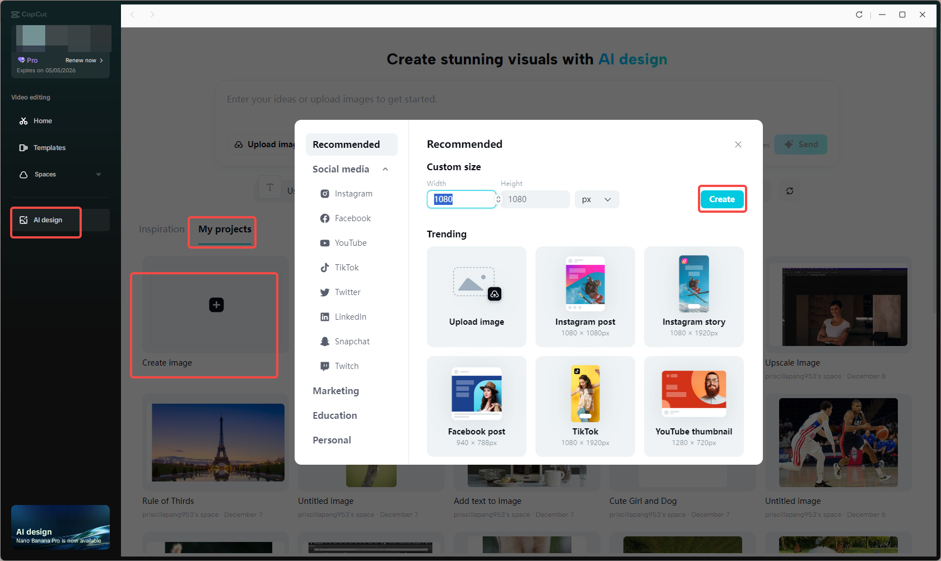
Task: Select the Instagram story 1080 x 1920 preset
Action: click(x=693, y=297)
